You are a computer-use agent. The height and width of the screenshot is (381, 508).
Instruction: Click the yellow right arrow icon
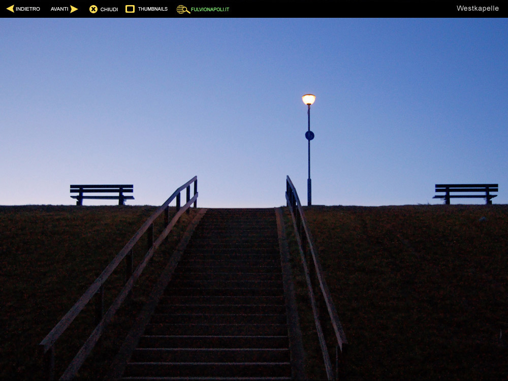pyautogui.click(x=74, y=9)
